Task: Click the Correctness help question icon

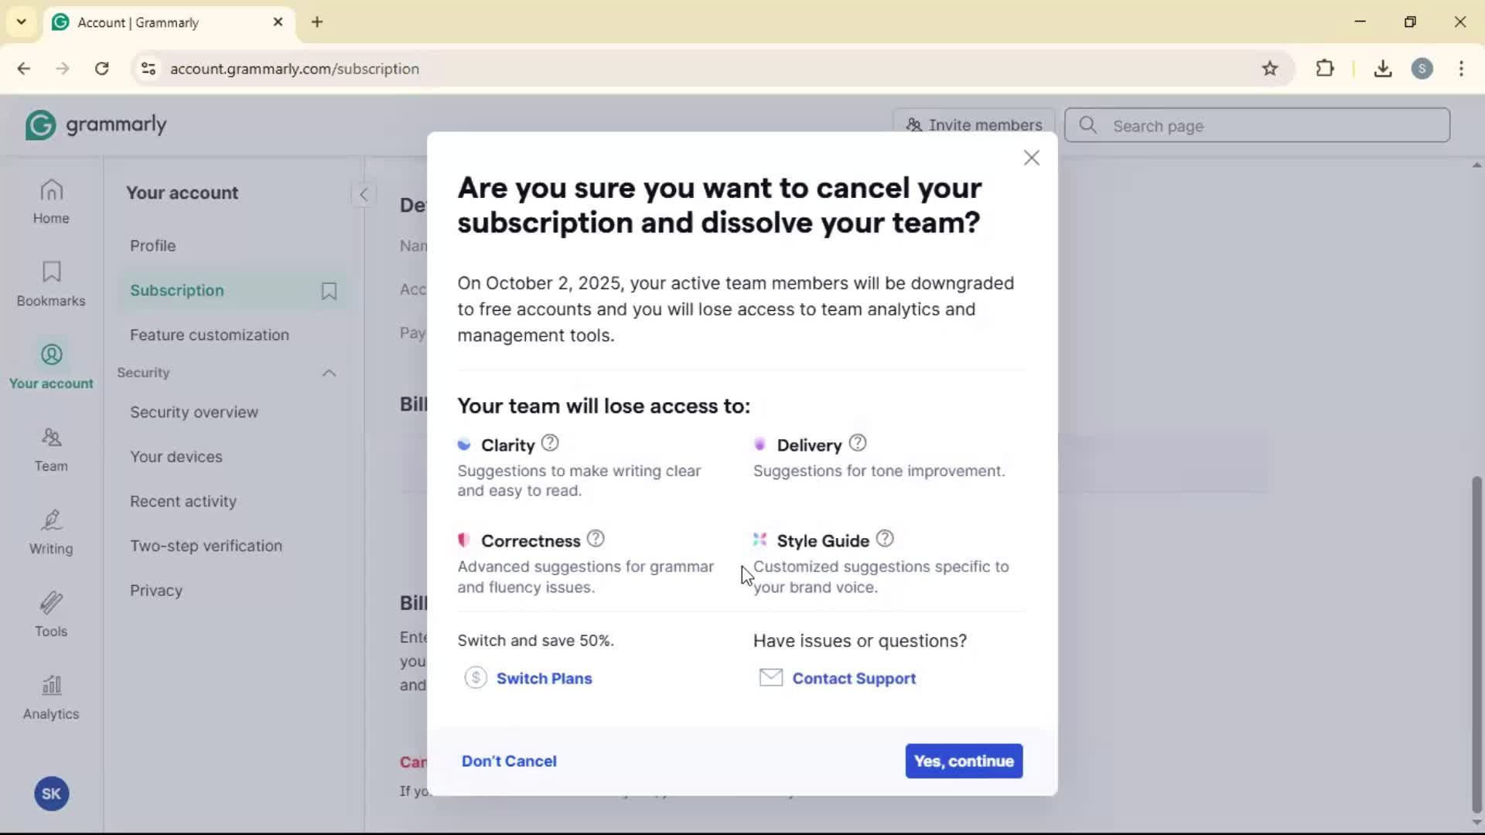Action: pos(596,539)
